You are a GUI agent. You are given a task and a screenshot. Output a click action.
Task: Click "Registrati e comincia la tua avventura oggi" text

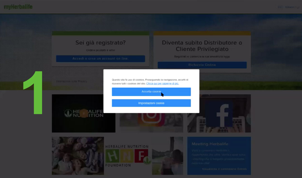tap(202, 57)
